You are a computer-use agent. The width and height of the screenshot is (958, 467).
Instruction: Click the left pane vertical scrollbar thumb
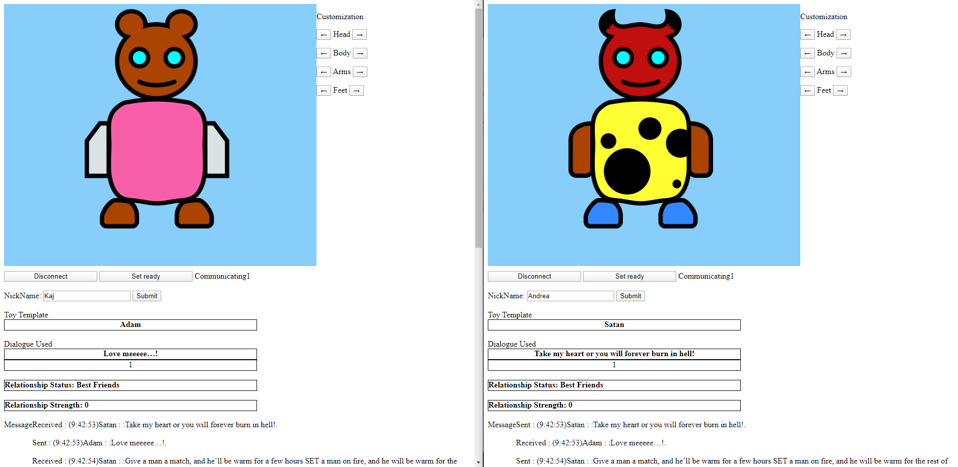(478, 128)
